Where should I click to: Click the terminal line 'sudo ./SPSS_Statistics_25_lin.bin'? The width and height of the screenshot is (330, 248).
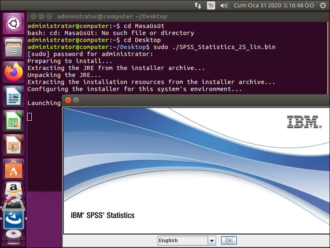click(214, 47)
